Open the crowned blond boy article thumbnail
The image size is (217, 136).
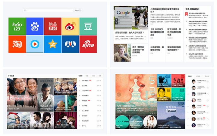click(x=122, y=53)
